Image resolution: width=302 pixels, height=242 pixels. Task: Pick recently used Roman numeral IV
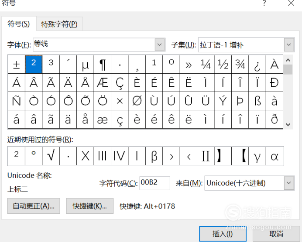pyautogui.click(x=120, y=156)
